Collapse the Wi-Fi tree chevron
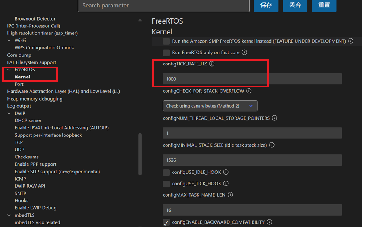The height and width of the screenshot is (228, 365). 9,40
